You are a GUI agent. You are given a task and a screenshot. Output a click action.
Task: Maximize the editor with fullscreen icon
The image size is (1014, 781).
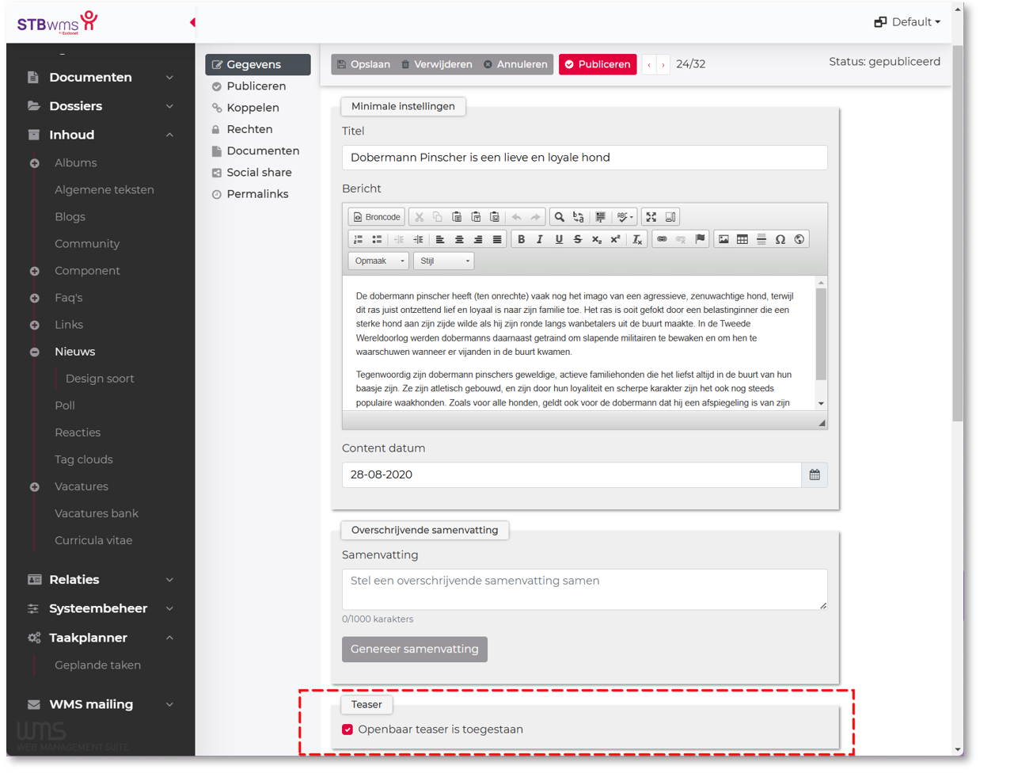[651, 217]
